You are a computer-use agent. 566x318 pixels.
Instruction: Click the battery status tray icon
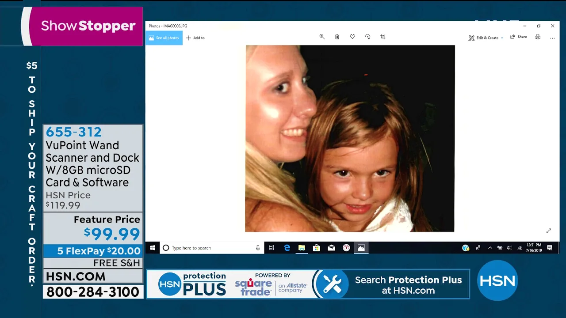[500, 248]
